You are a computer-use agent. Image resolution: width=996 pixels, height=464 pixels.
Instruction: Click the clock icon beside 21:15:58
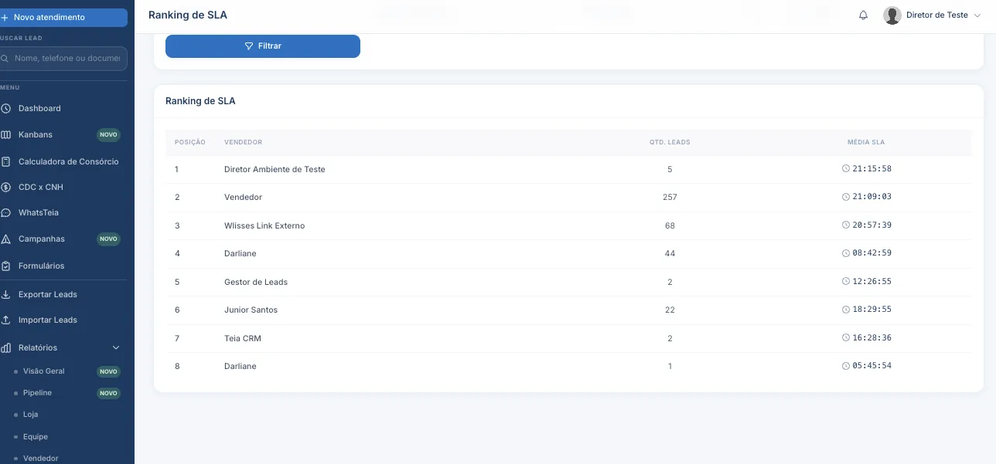coord(846,169)
